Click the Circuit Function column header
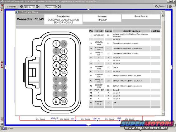This screenshot has width=176, height=132. pos(131,31)
